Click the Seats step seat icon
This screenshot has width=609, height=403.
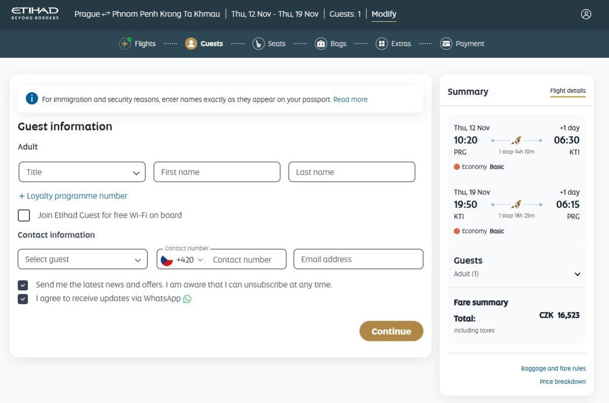[258, 44]
